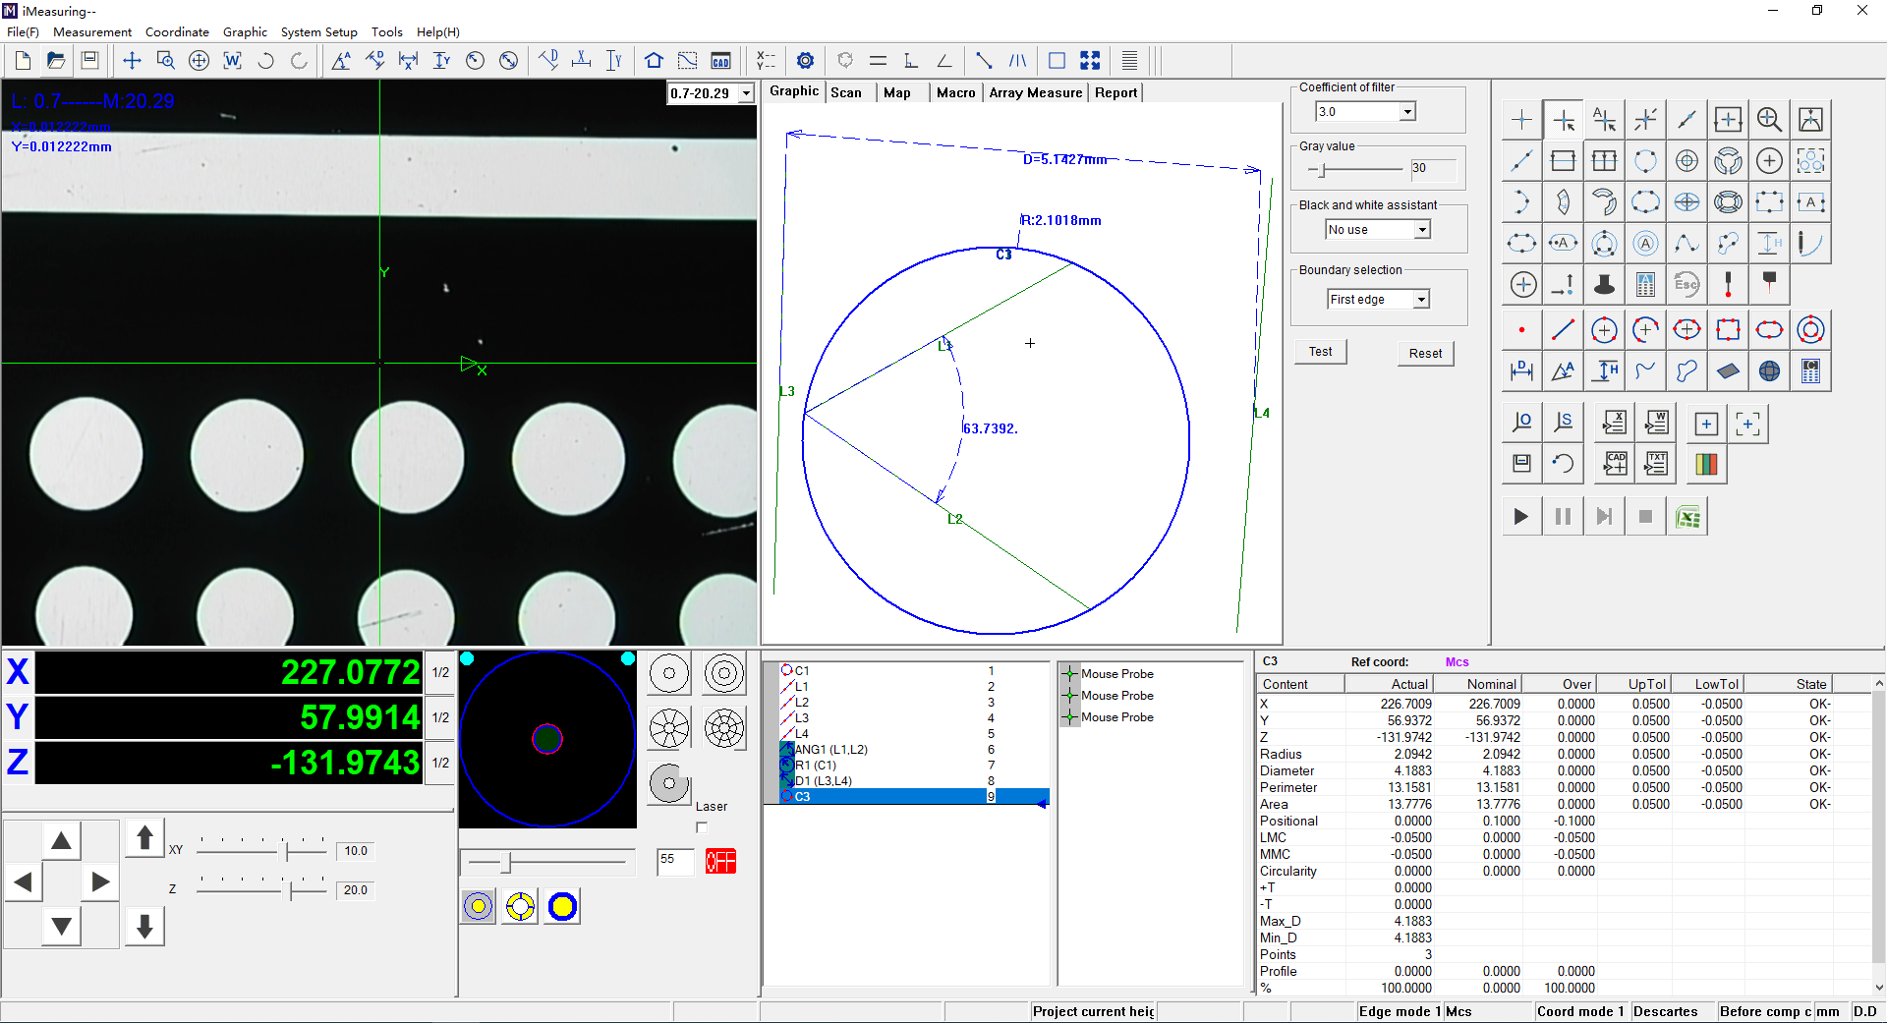Click the XY speed slider
1887x1023 pixels.
pos(261,850)
